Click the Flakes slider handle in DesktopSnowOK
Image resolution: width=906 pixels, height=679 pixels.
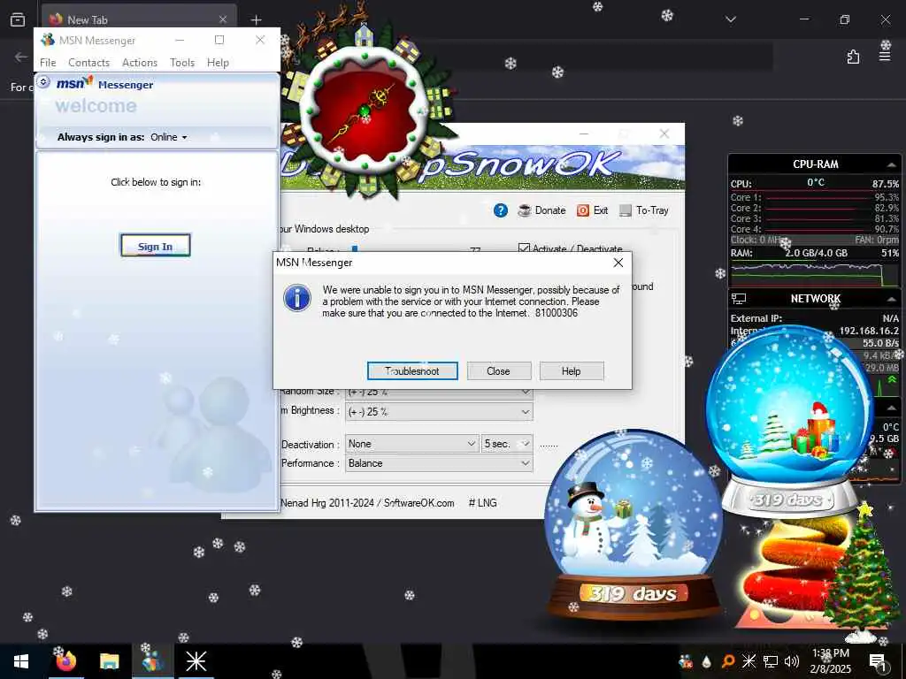tap(355, 249)
